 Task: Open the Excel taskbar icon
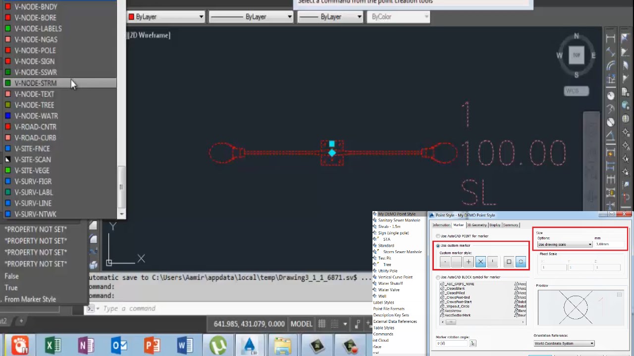(53, 345)
